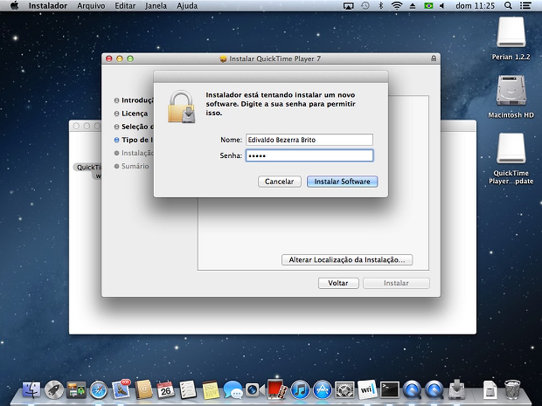542x406 pixels.
Task: Open Notification Center list icon
Action: click(x=525, y=6)
